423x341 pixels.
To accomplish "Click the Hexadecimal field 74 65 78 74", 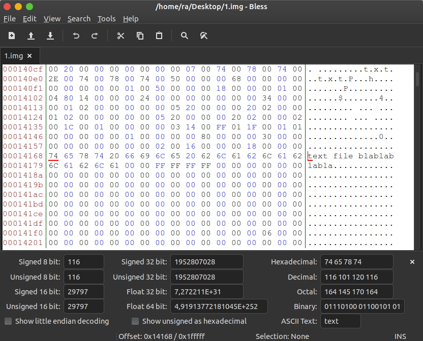I will click(x=356, y=262).
